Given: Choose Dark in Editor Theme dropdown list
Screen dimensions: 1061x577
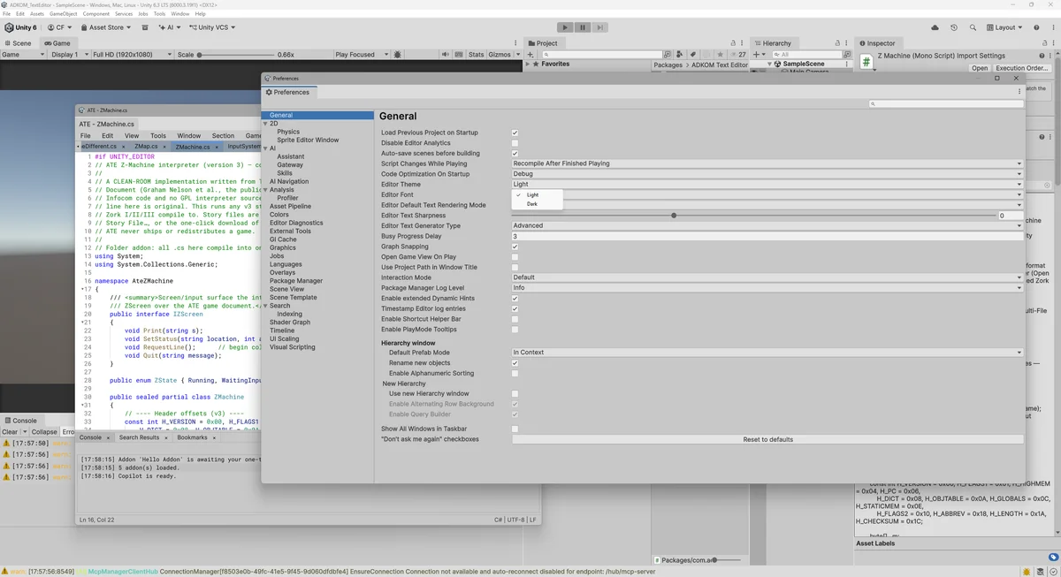Looking at the screenshot, I should [x=538, y=204].
